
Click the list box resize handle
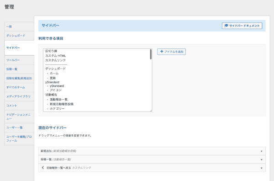pos(151,111)
